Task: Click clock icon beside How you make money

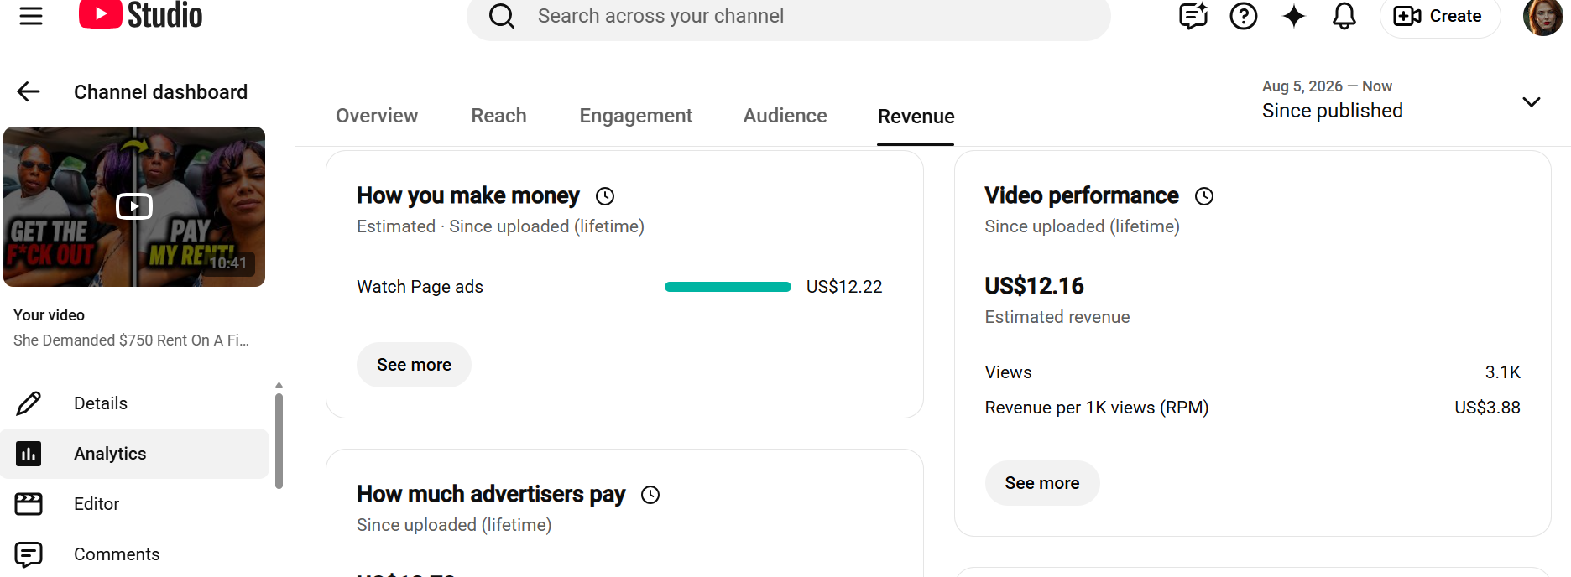Action: tap(605, 196)
